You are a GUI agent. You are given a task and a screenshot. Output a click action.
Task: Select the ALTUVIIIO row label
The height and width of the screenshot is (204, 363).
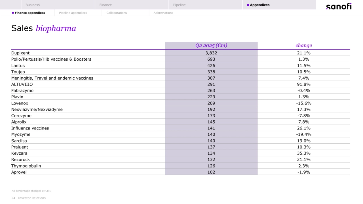(x=22, y=84)
